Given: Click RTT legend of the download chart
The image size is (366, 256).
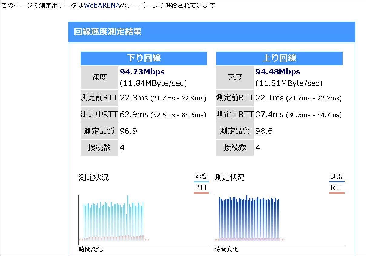Looking at the screenshot, I should click(x=201, y=188).
